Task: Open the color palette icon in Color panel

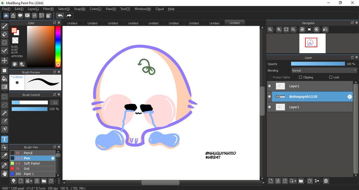Action: [15, 64]
